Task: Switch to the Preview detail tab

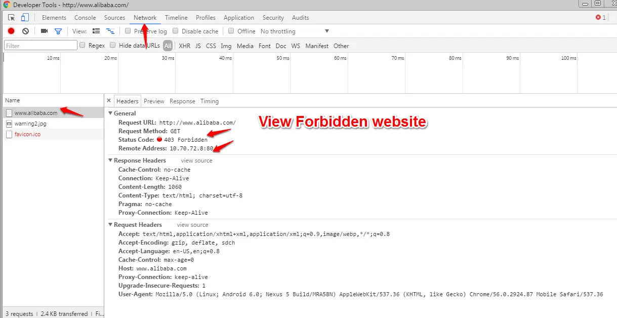Action: (x=154, y=101)
